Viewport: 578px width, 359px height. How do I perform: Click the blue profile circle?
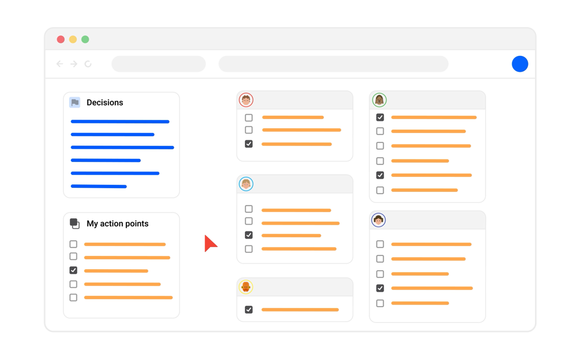(520, 64)
